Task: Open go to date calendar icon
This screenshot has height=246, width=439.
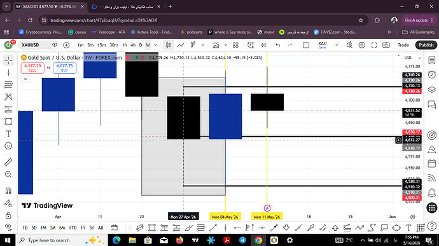Action: [x=115, y=228]
